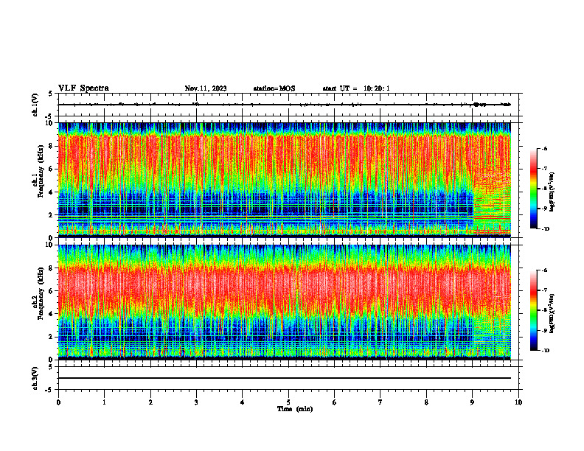This screenshot has width=584, height=451.
Task: Click time axis tick label "7"
Action: click(380, 402)
